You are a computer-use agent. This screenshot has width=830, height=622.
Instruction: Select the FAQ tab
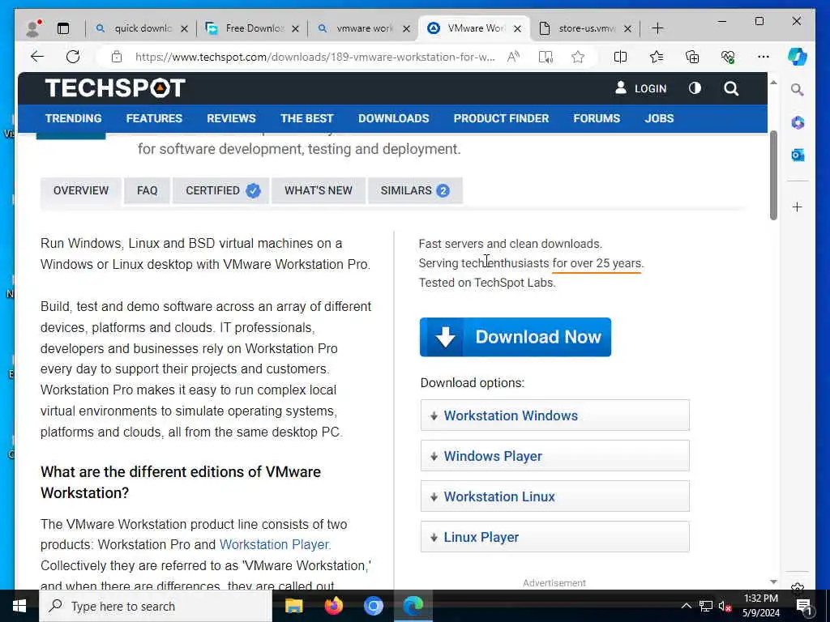click(x=148, y=190)
